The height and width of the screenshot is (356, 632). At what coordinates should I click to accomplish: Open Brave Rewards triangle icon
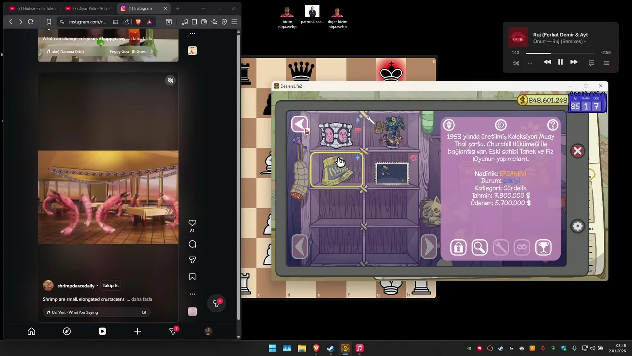click(x=149, y=22)
